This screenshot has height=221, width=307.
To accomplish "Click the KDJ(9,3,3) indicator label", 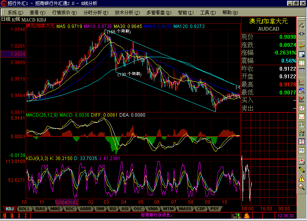I will click(x=37, y=158).
